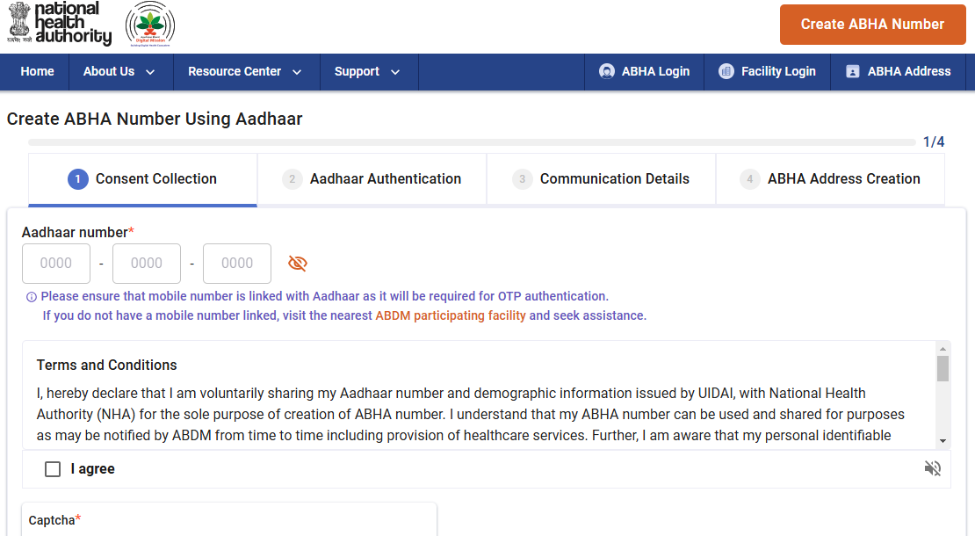This screenshot has height=536, width=975.
Task: Open the Home menu item
Action: pos(37,71)
